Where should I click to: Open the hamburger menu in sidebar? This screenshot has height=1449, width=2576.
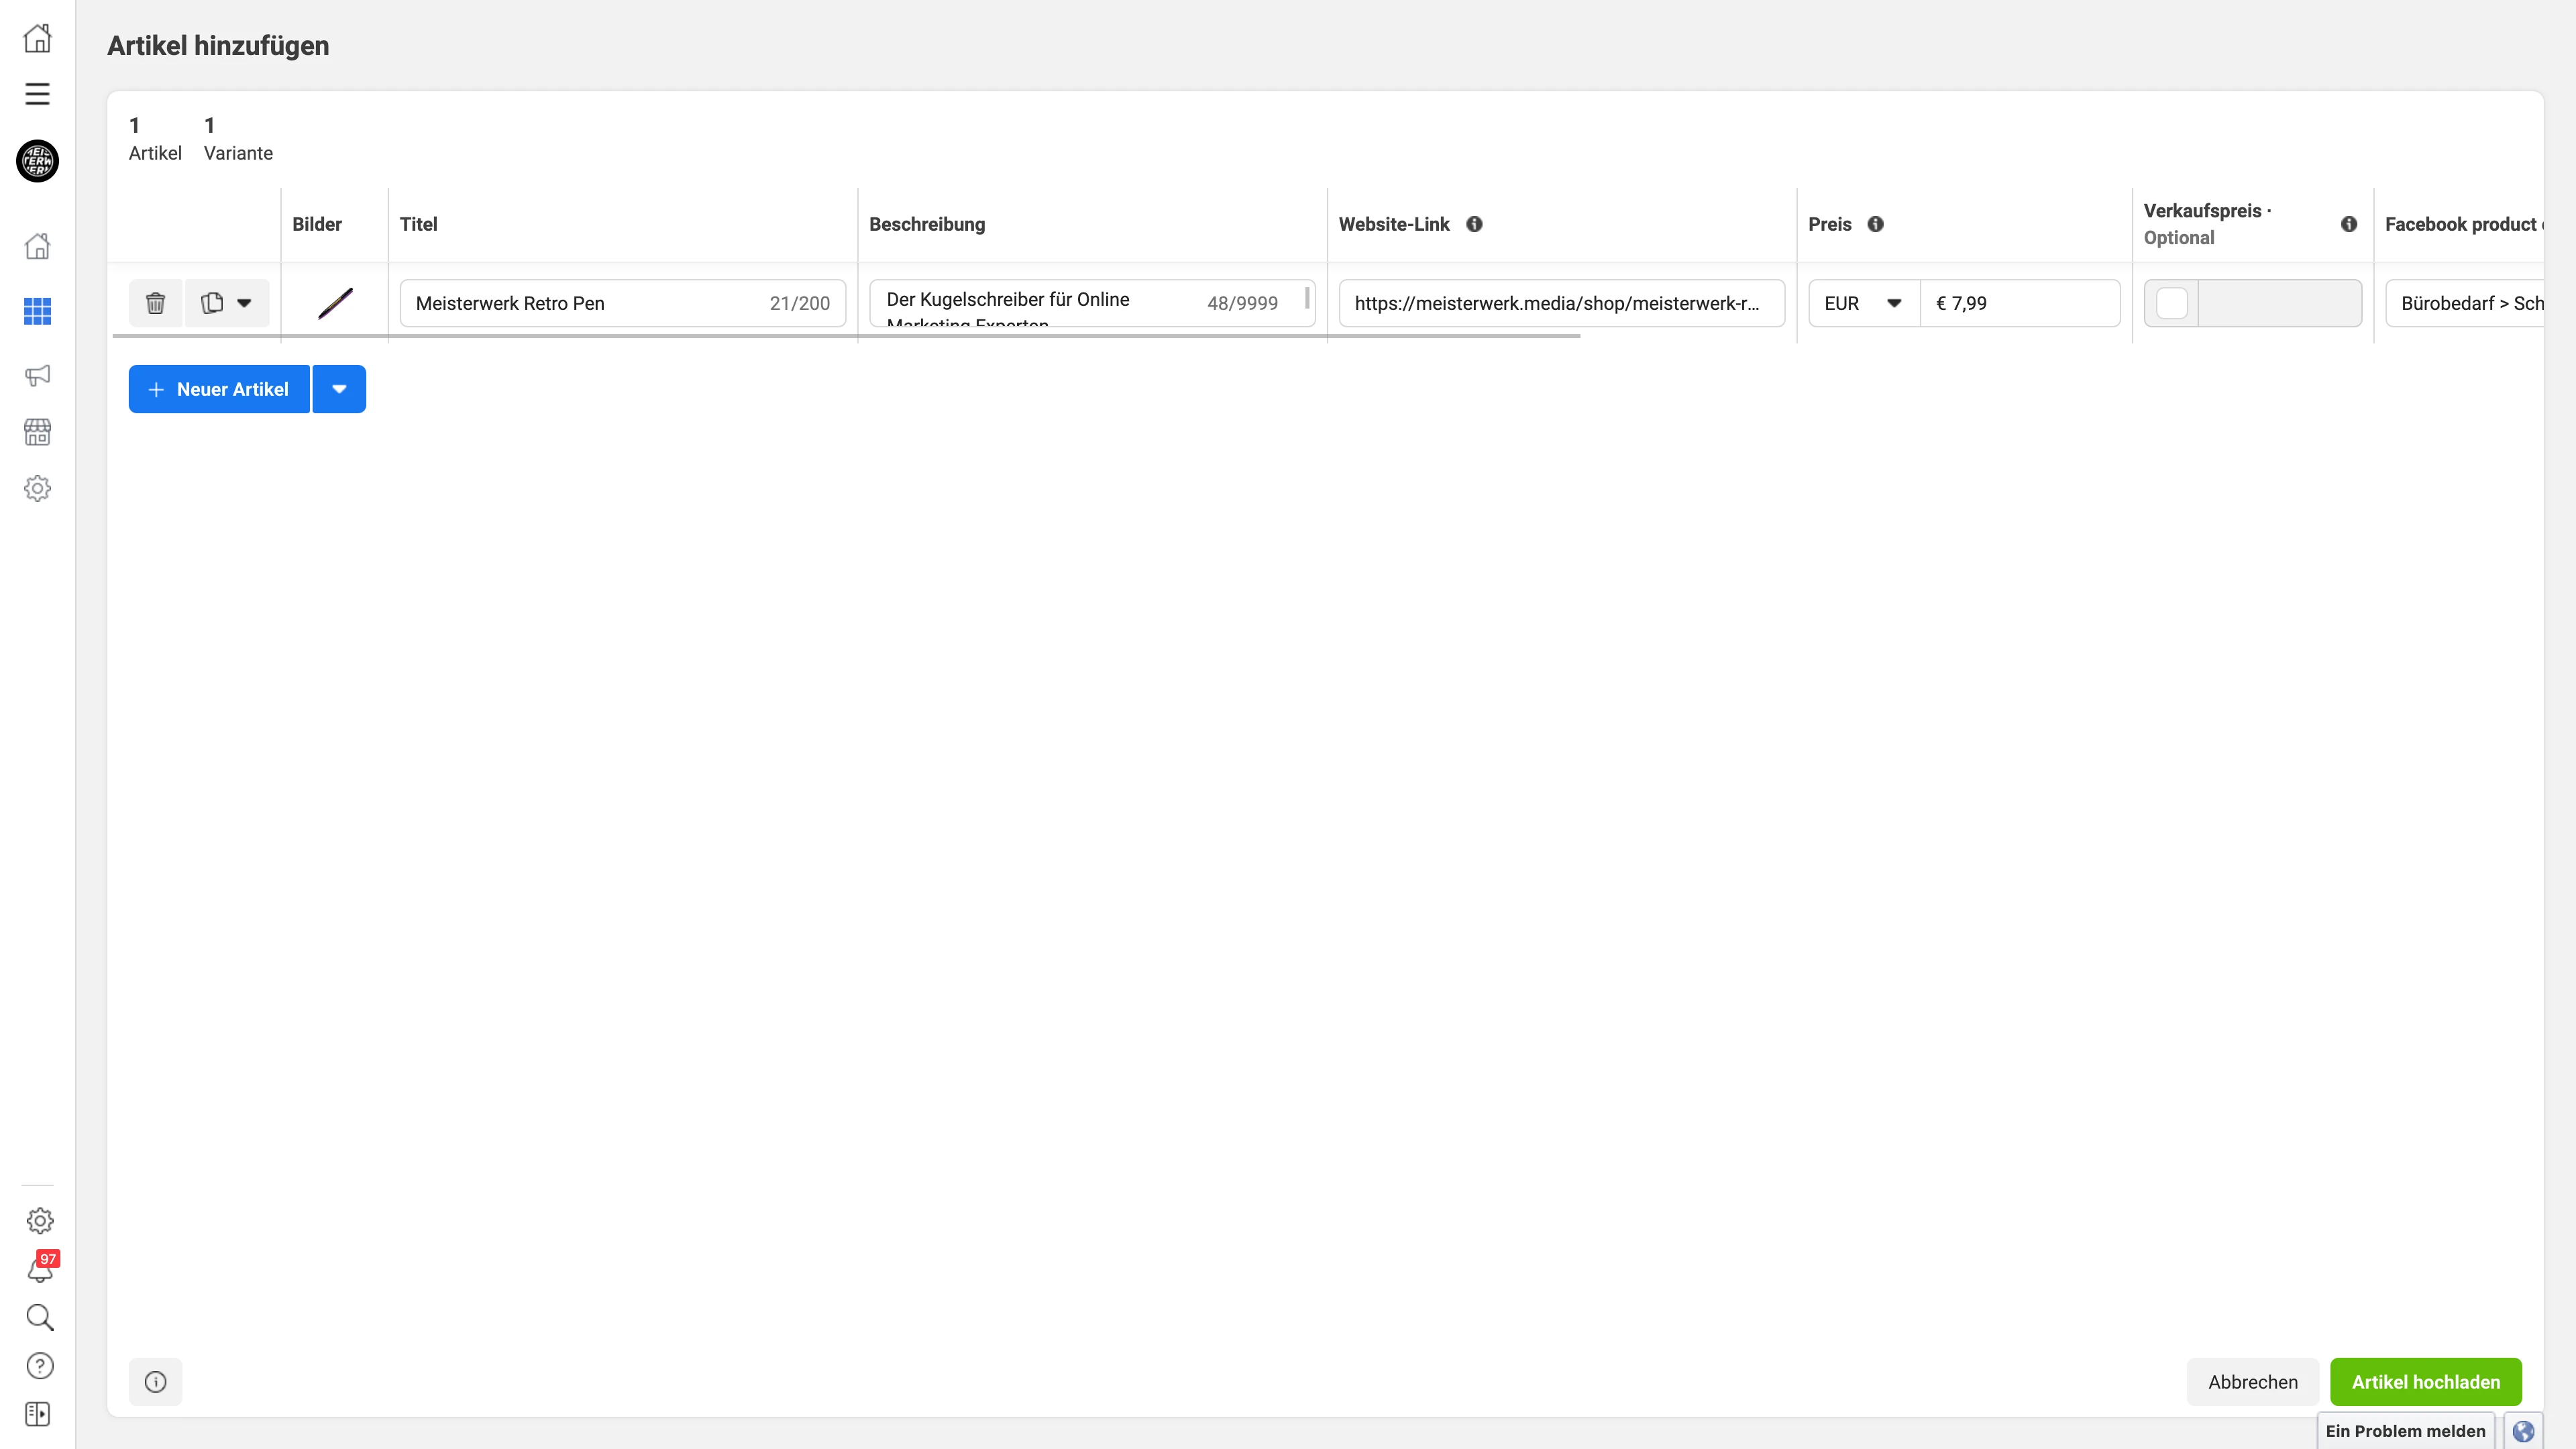[x=37, y=94]
